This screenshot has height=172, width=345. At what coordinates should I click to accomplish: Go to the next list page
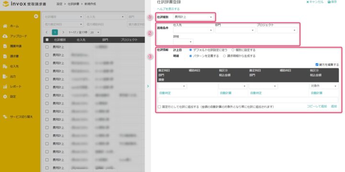63,32
